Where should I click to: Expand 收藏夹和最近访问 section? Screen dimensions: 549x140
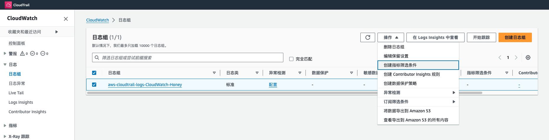57,32
